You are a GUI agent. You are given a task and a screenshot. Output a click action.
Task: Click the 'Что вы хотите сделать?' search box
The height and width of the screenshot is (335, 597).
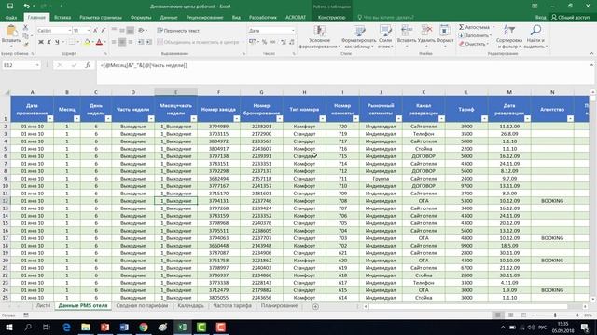[385, 18]
